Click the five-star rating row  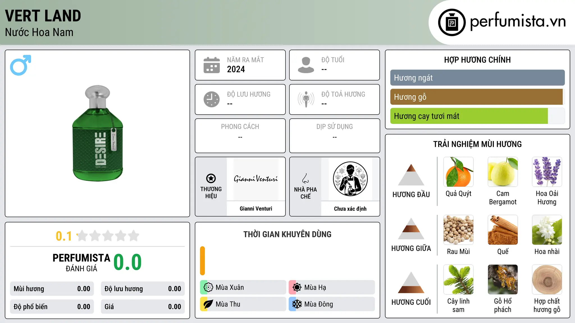[108, 236]
